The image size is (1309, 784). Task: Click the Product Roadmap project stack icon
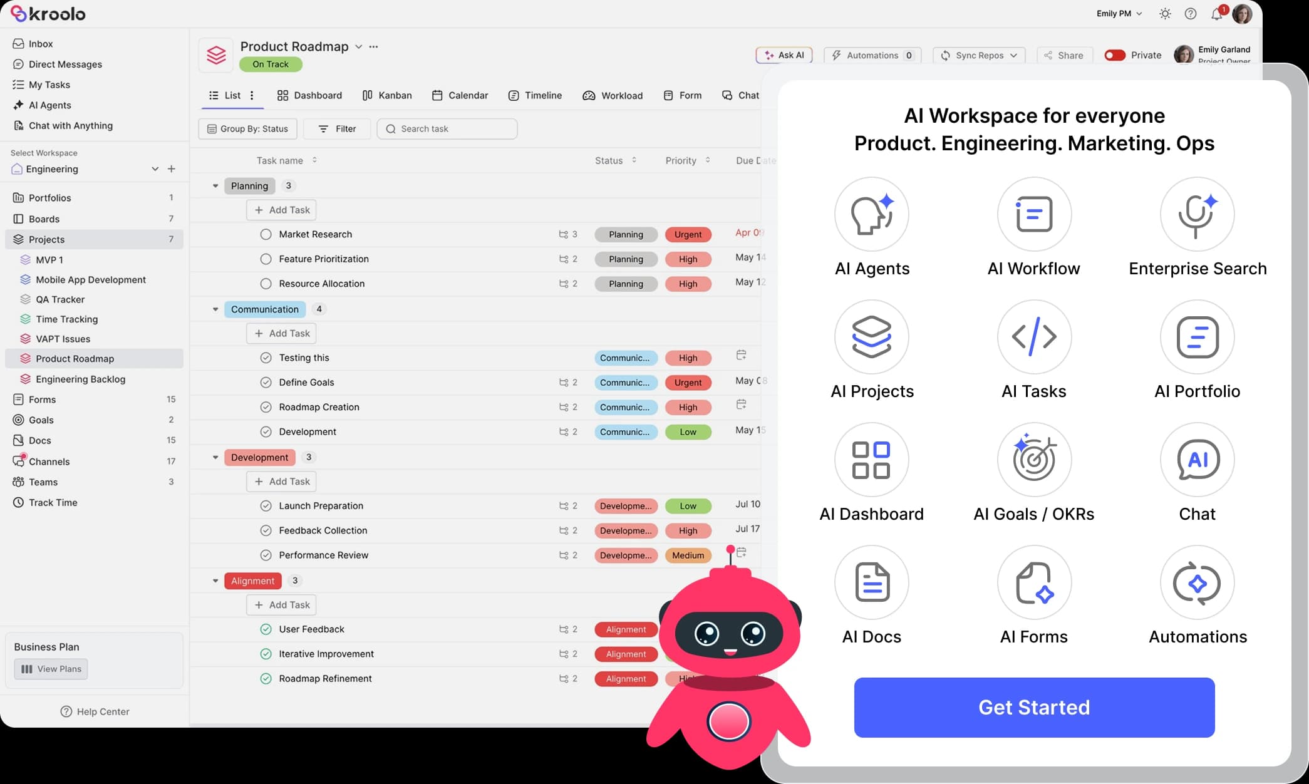point(216,55)
